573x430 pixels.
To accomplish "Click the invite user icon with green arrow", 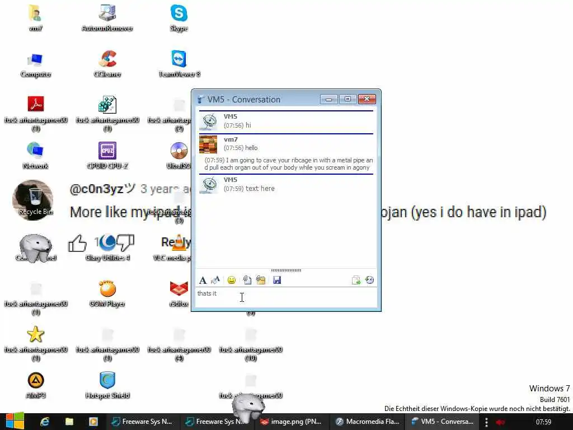I will point(356,280).
